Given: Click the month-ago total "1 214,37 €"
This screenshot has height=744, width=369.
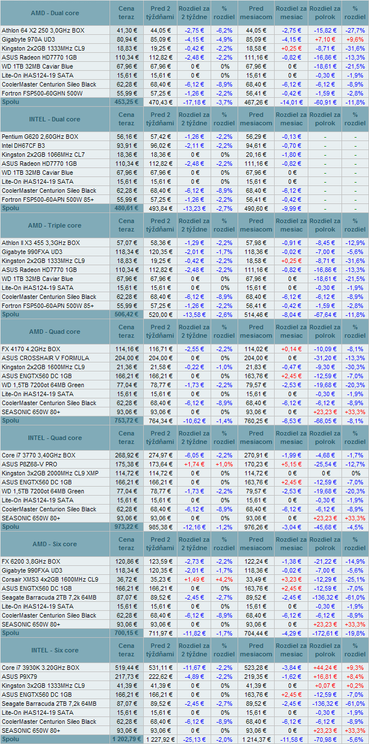Looking at the screenshot, I should 256,740.
